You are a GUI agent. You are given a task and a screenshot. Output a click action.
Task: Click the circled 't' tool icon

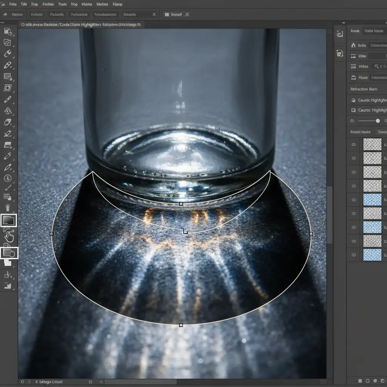(x=8, y=178)
